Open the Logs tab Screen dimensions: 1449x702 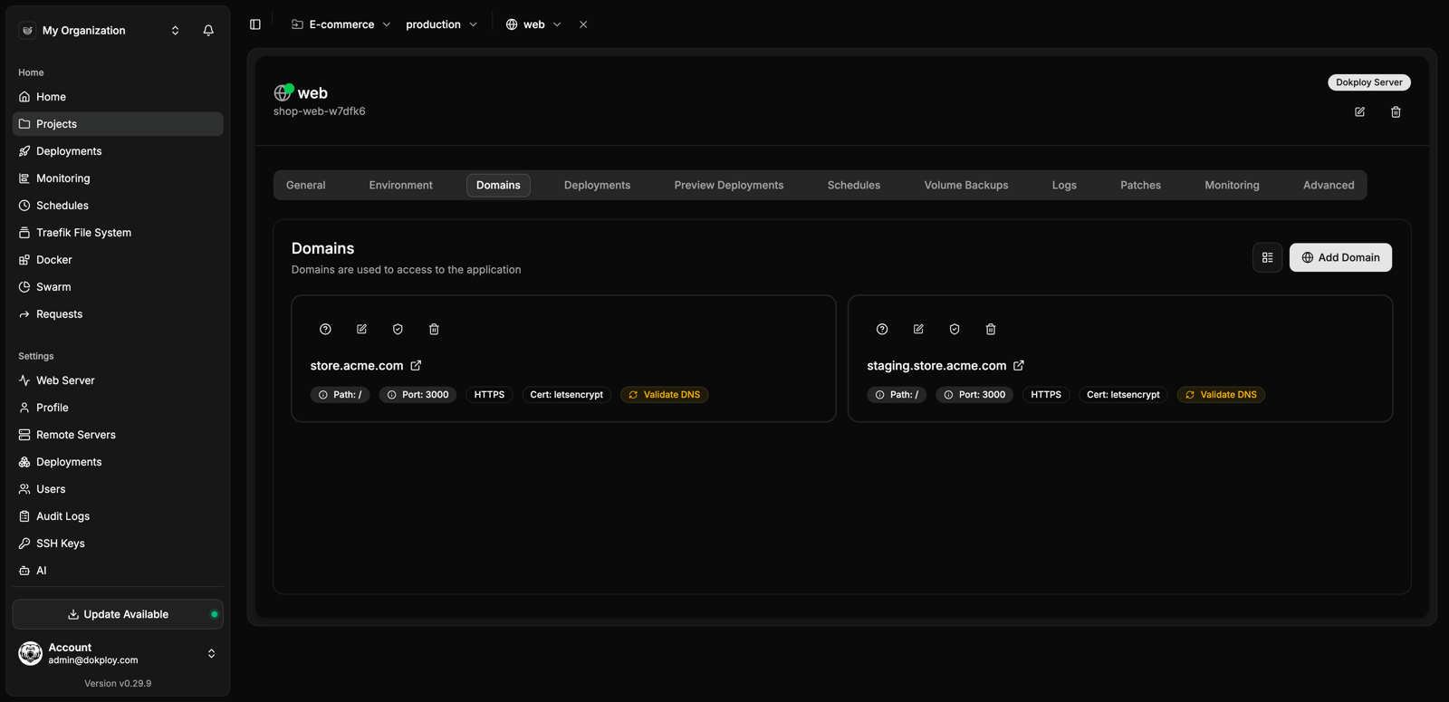click(1064, 185)
